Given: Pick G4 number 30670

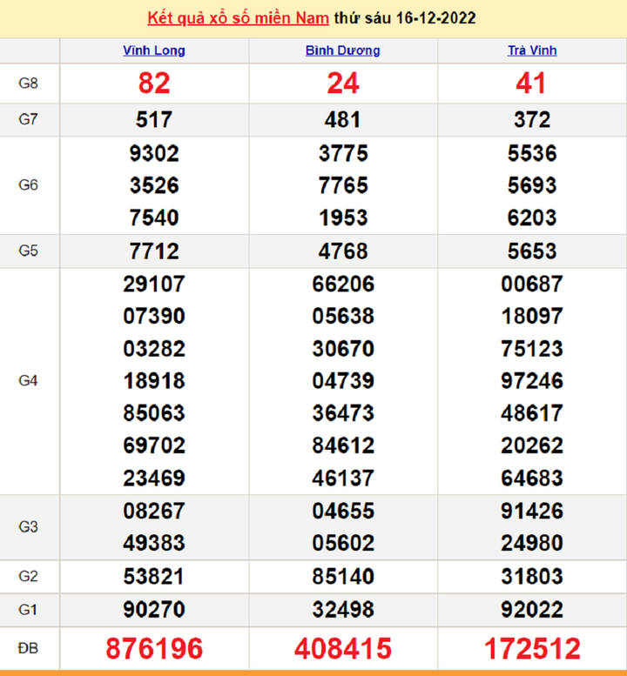Looking at the screenshot, I should pyautogui.click(x=343, y=348).
